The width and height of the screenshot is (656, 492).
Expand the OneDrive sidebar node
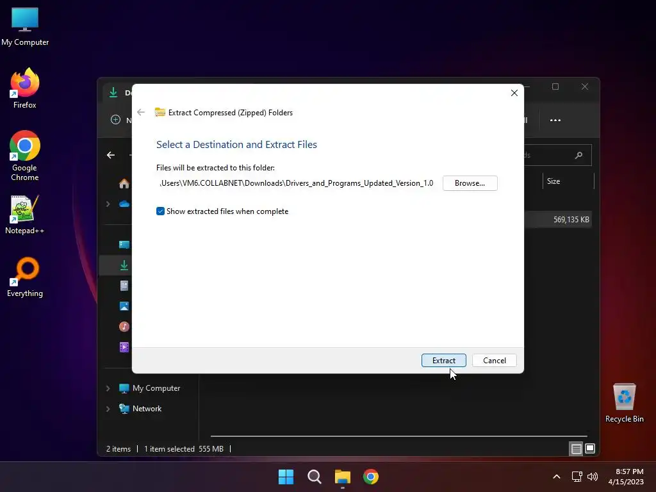click(108, 204)
